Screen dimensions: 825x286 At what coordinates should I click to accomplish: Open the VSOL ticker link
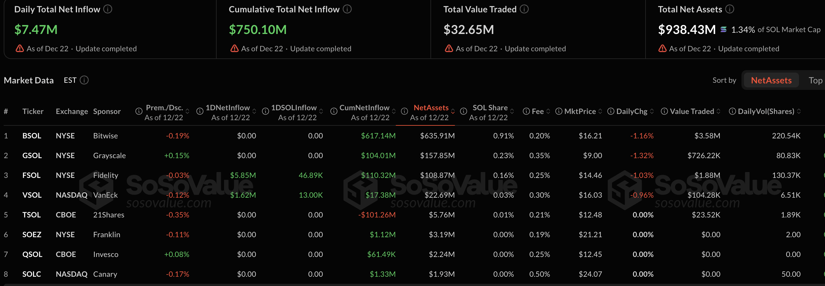(x=32, y=195)
